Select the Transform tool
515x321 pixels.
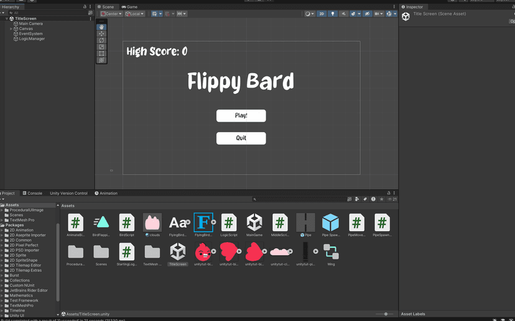click(x=101, y=60)
